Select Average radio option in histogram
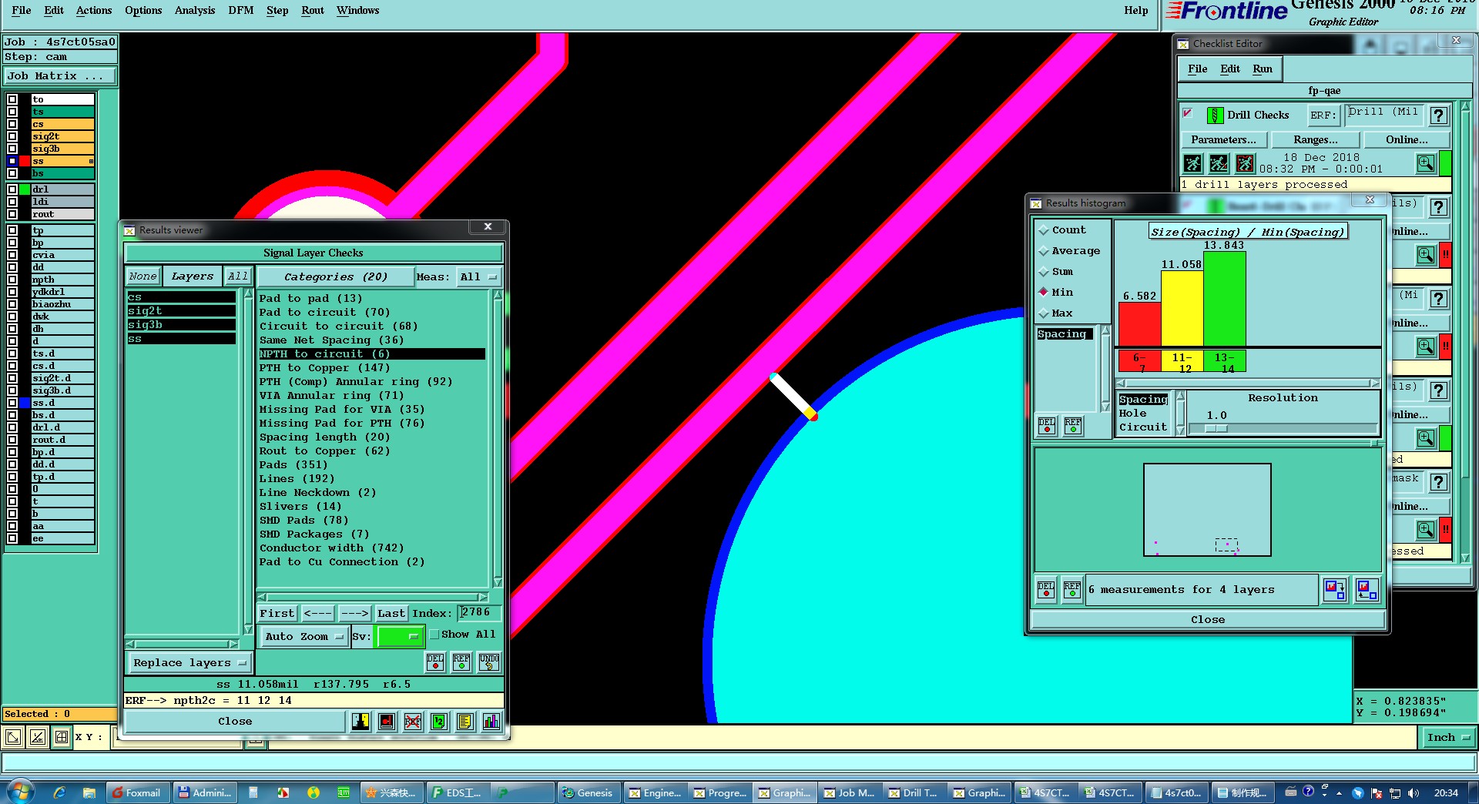The height and width of the screenshot is (804, 1479). 1069,251
